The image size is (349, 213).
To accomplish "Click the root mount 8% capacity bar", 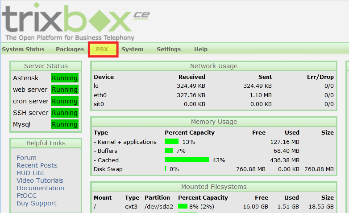I will coord(183,206).
